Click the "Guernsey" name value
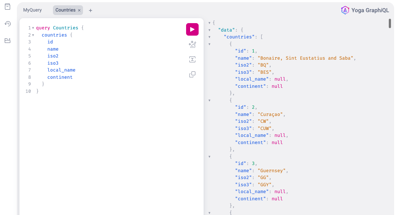This screenshot has width=396, height=215. click(272, 171)
